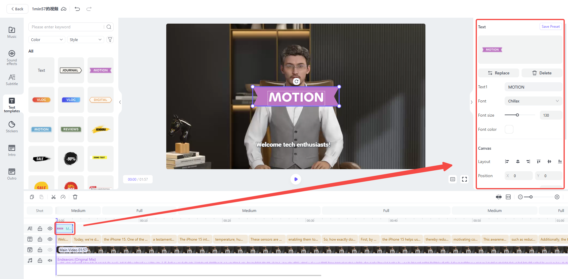Screen dimensions: 568x279
Task: Lock the main video track
Action: [x=40, y=250]
